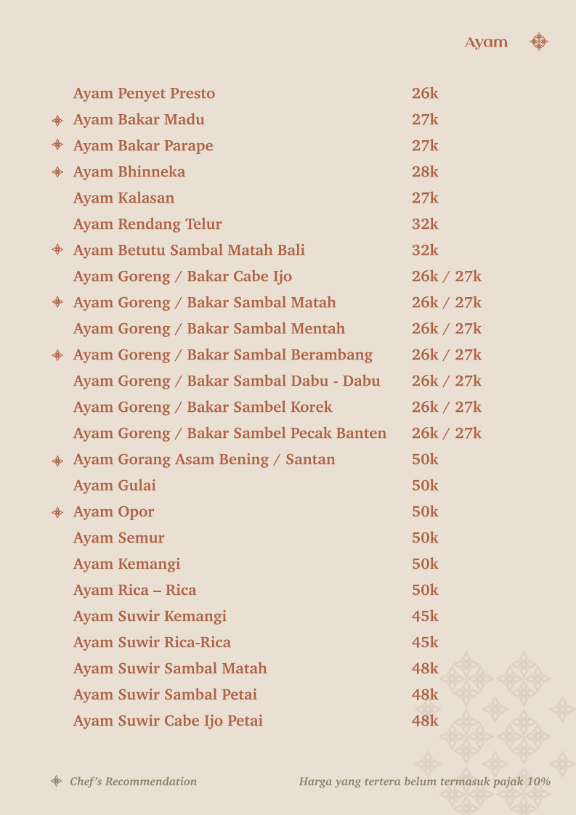Select Ayam Suwir Cabe Ijo Petai
The height and width of the screenshot is (815, 576).
point(168,721)
